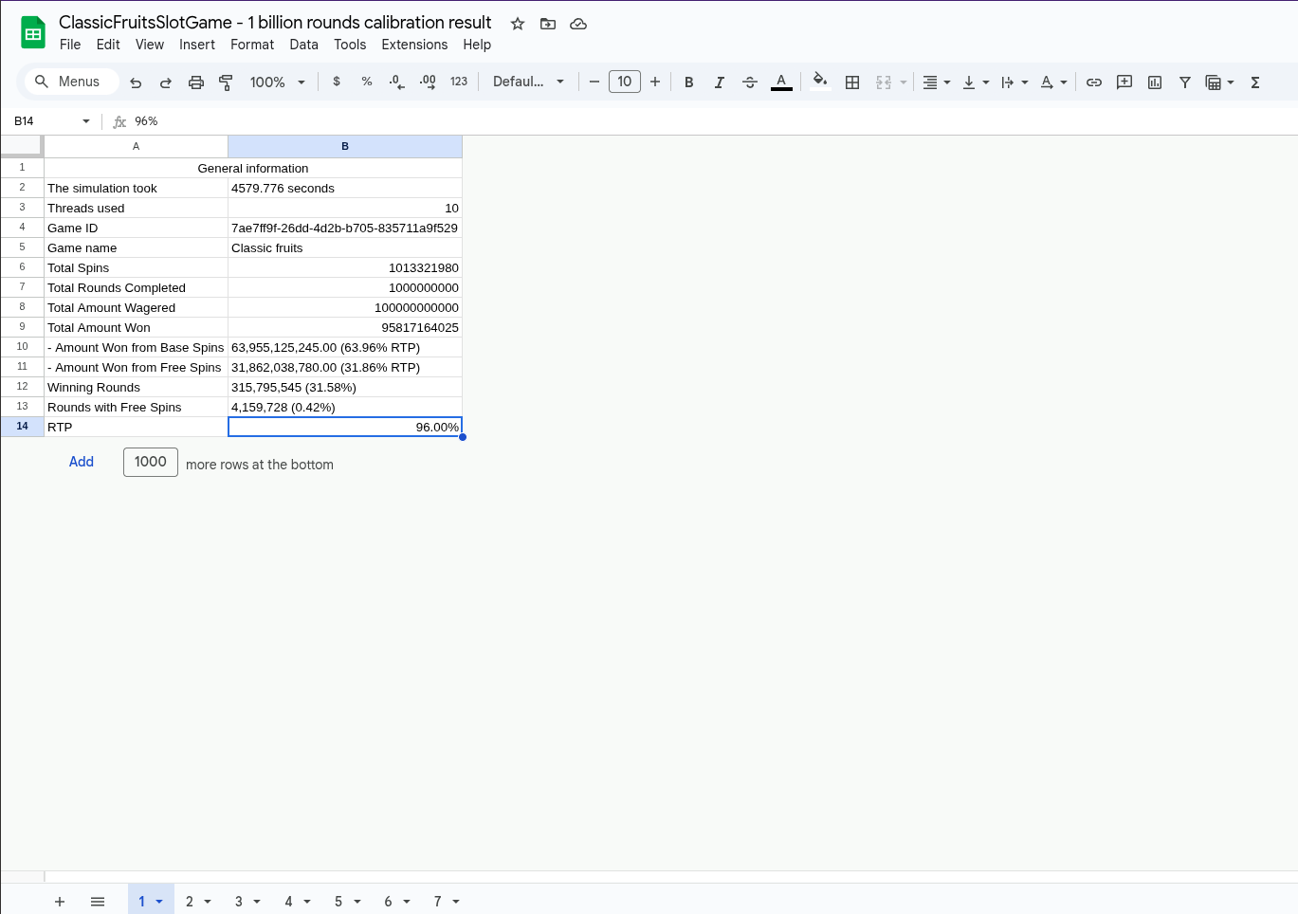Open the font family dropdown

(x=528, y=82)
